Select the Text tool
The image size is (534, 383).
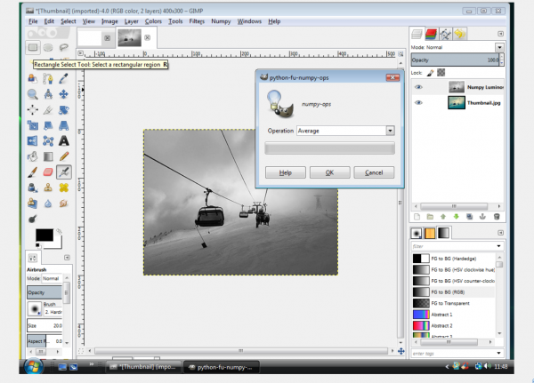[64, 140]
